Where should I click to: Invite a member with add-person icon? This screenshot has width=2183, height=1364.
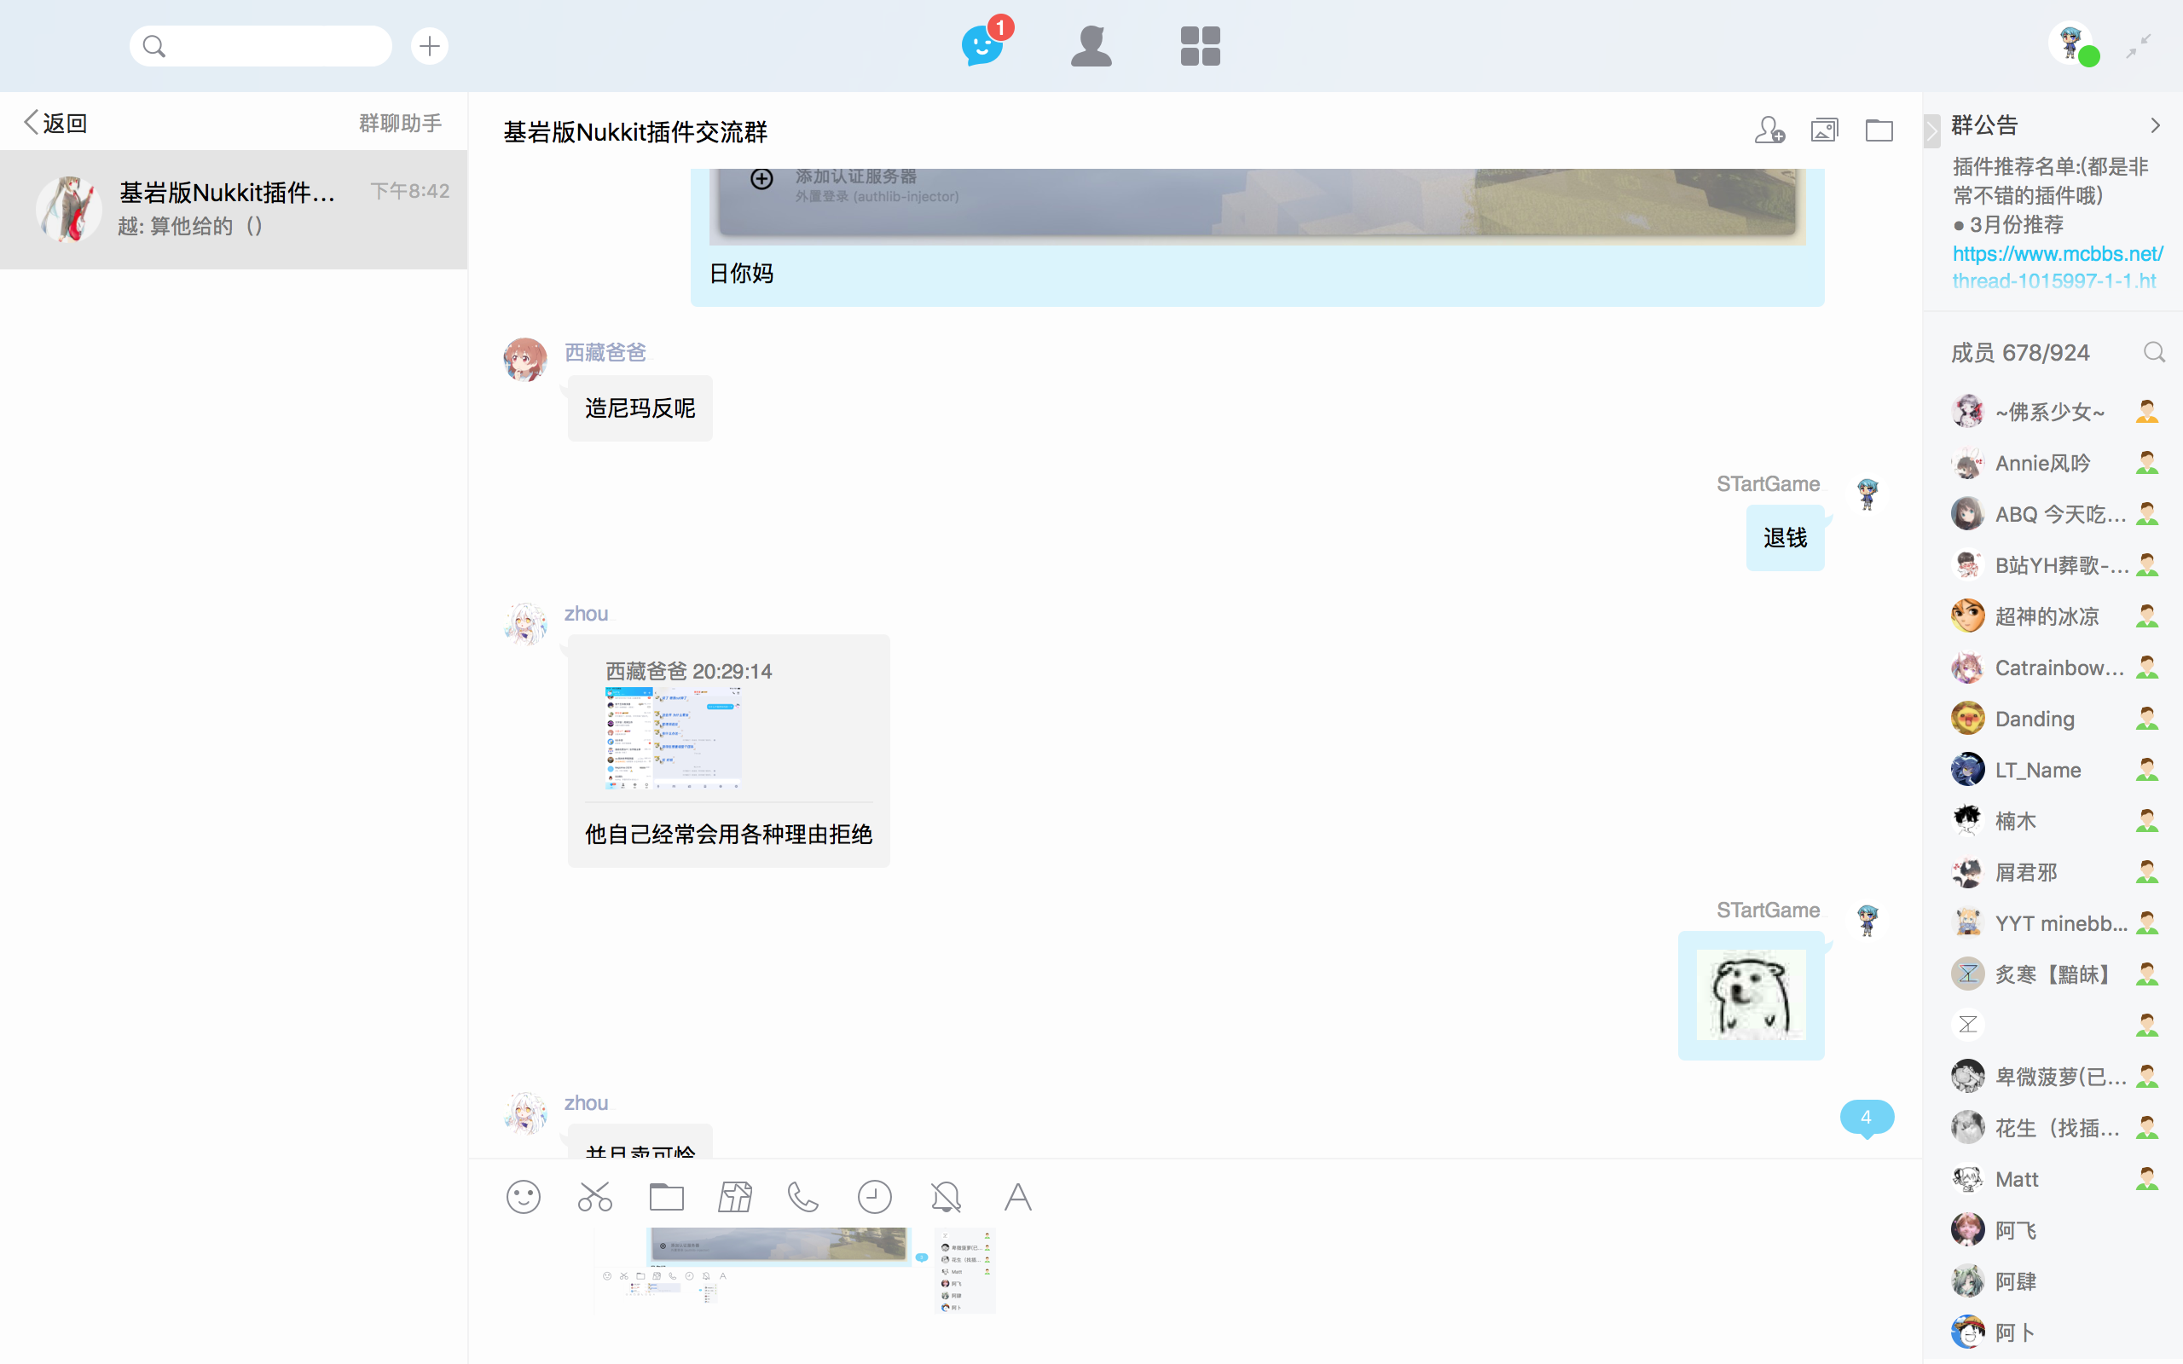[x=1769, y=130]
